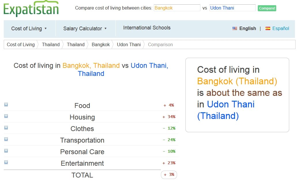
Task: Expand the Personal Care plus icon
Action: tap(6, 151)
